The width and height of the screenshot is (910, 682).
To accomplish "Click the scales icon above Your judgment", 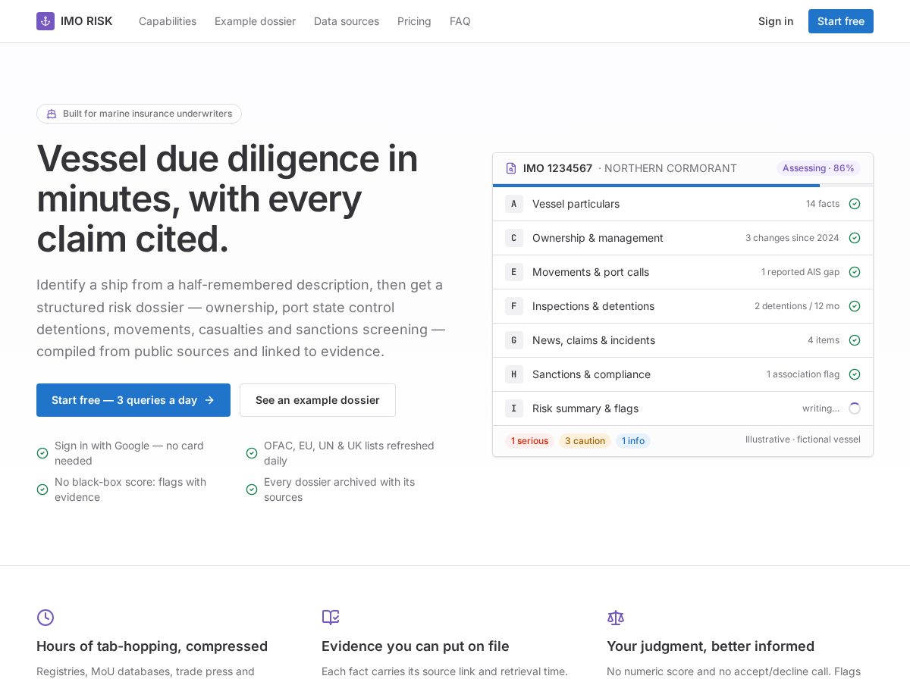I will (x=616, y=618).
